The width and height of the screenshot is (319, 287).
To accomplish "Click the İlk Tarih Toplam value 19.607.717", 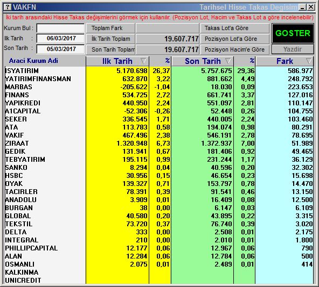I will tap(182, 39).
